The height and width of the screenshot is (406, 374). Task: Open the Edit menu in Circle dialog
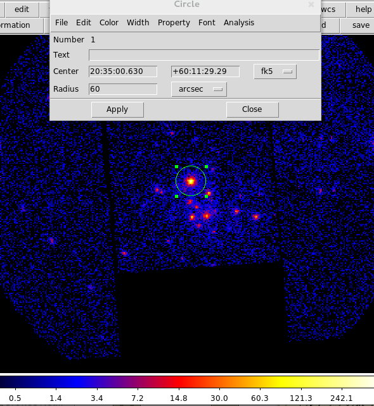point(83,23)
